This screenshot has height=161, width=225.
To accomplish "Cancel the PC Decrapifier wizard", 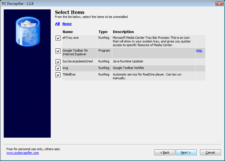I will tap(210, 152).
